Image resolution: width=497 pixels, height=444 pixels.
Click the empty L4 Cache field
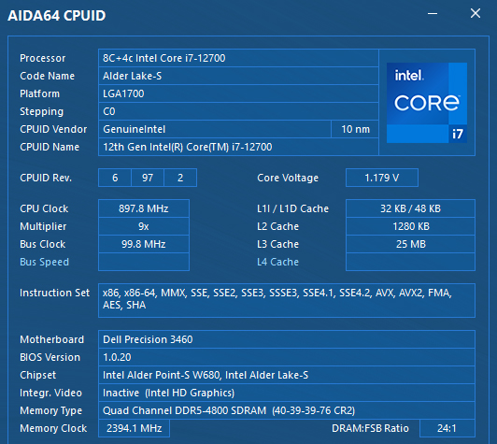[410, 262]
